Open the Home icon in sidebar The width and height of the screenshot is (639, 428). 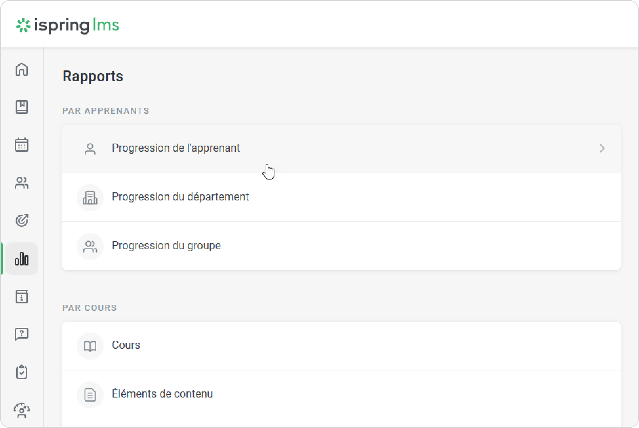tap(22, 70)
